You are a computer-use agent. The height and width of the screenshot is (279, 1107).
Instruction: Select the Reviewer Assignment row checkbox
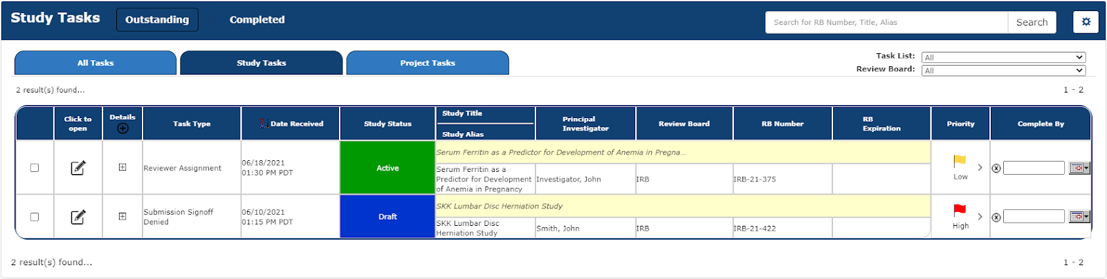click(x=35, y=168)
